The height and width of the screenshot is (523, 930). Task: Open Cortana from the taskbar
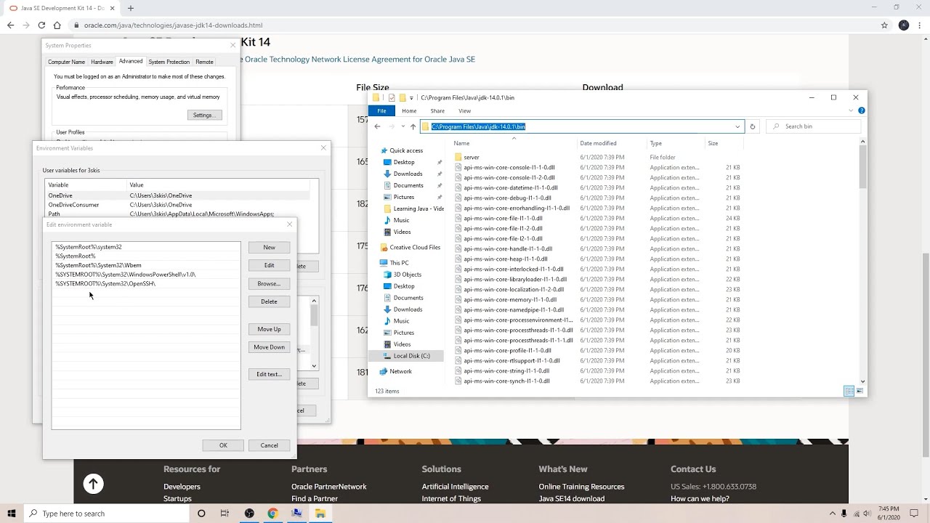[201, 514]
